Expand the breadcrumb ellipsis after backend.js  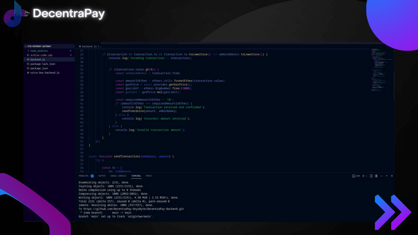coord(100,46)
